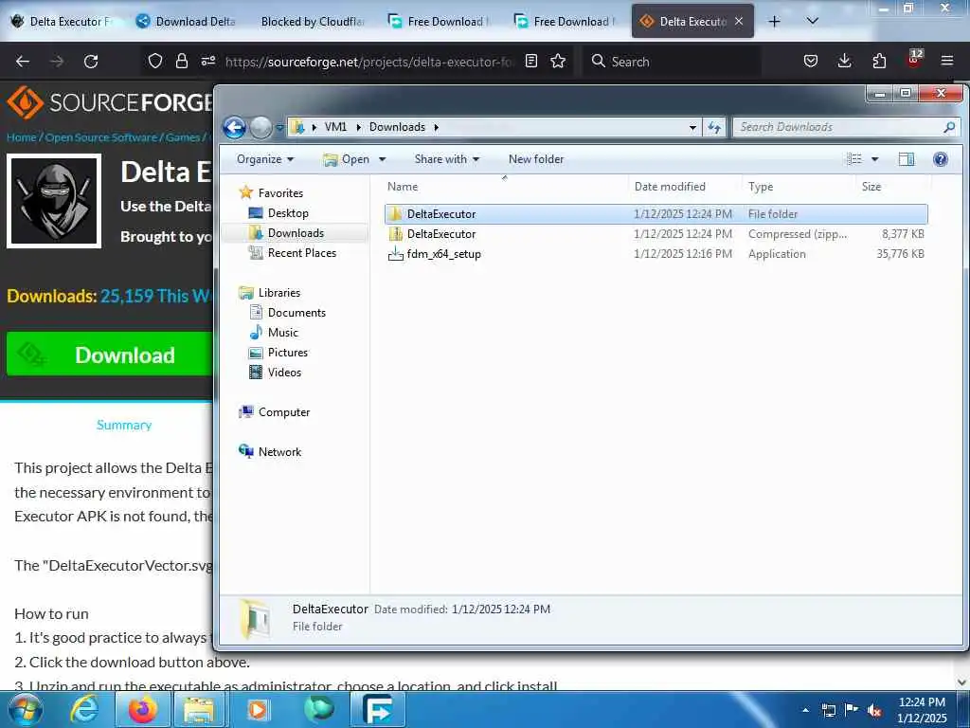
Task: Click Open in Explorer toolbar
Action: [x=347, y=159]
